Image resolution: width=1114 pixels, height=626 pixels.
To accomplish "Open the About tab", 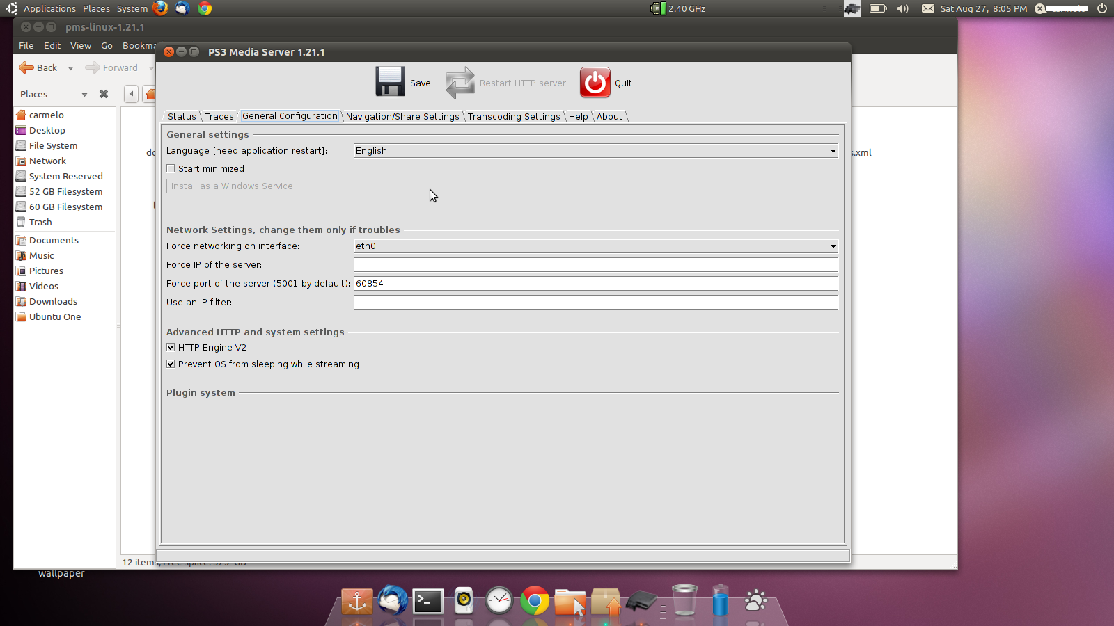I will 609,116.
